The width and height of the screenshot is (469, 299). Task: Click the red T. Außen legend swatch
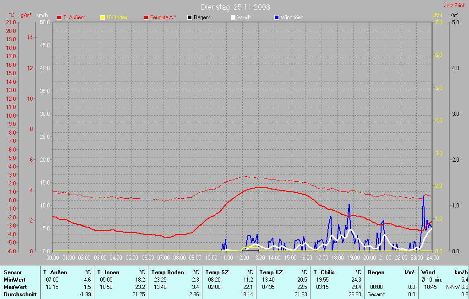coord(59,17)
